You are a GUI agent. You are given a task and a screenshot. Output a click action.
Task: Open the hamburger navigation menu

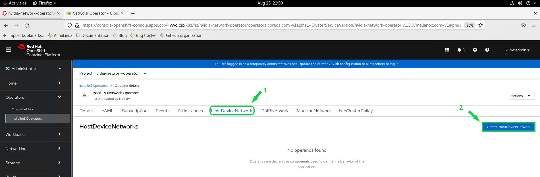[9, 50]
